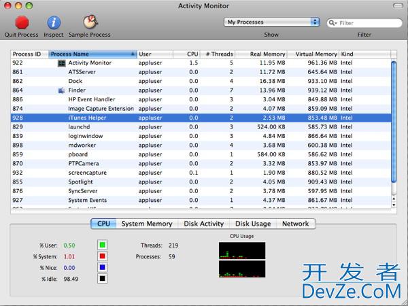Click process ID 932
The image size is (408, 306).
click(x=18, y=173)
